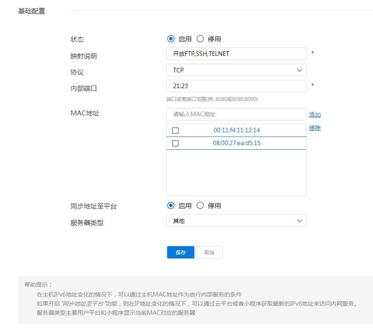The image size is (373, 328).
Task: Select MAC entry 00:11:f4:11:12:14 text
Action: click(x=237, y=130)
